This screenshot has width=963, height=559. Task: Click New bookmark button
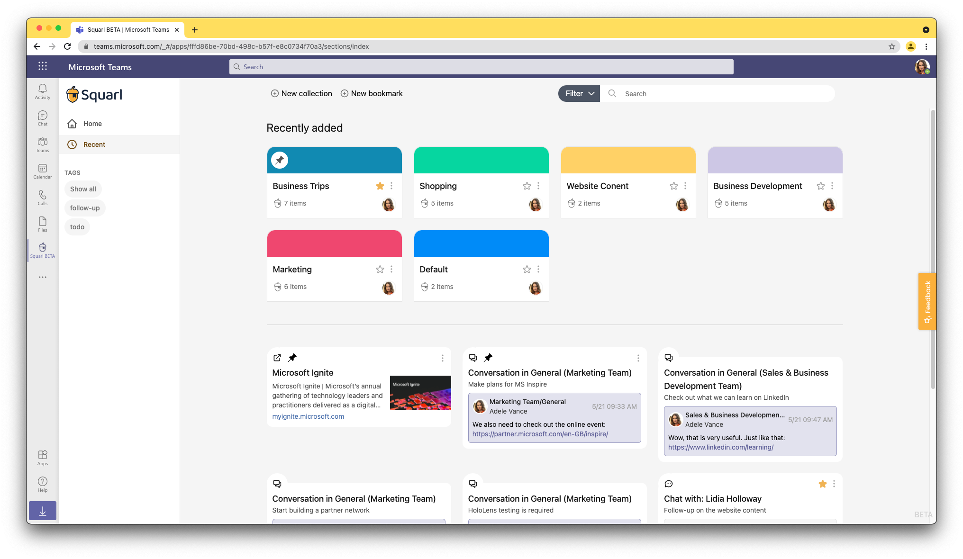tap(371, 93)
